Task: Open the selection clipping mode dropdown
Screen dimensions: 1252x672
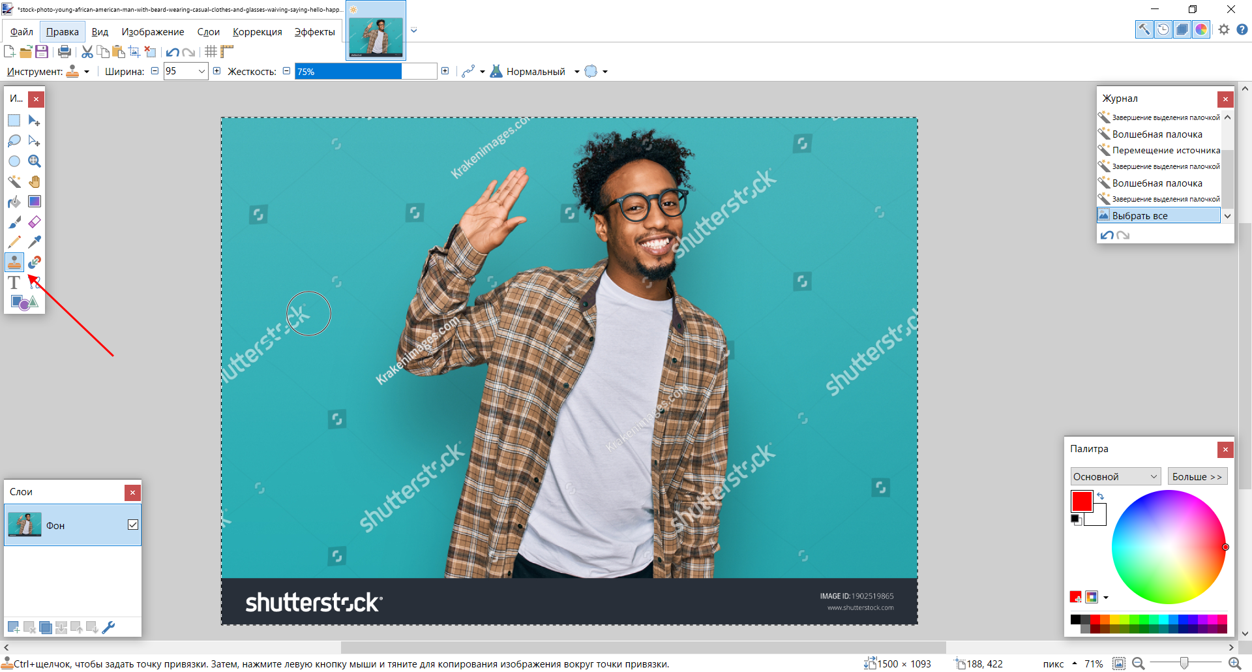Action: [x=596, y=72]
